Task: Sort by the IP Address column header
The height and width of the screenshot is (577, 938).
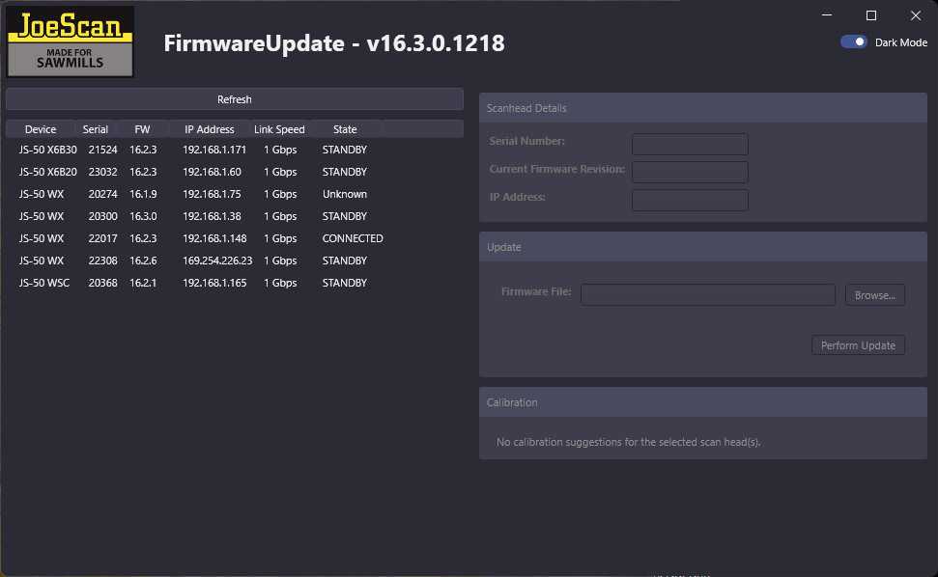Action: 210,129
